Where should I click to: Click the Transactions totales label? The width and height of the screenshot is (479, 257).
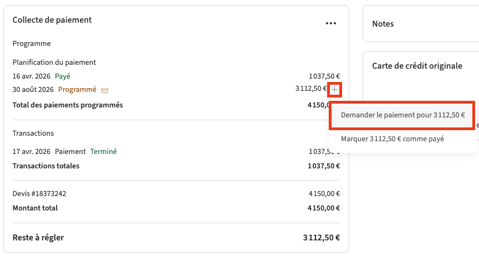click(x=46, y=166)
